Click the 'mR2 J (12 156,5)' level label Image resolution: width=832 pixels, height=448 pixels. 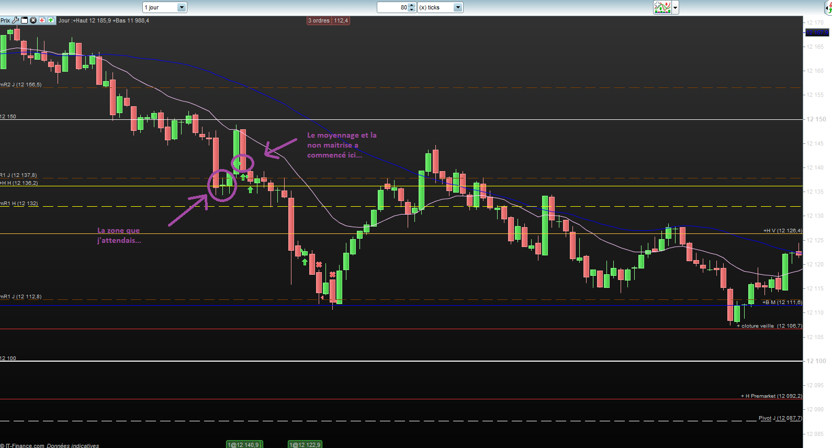(21, 84)
